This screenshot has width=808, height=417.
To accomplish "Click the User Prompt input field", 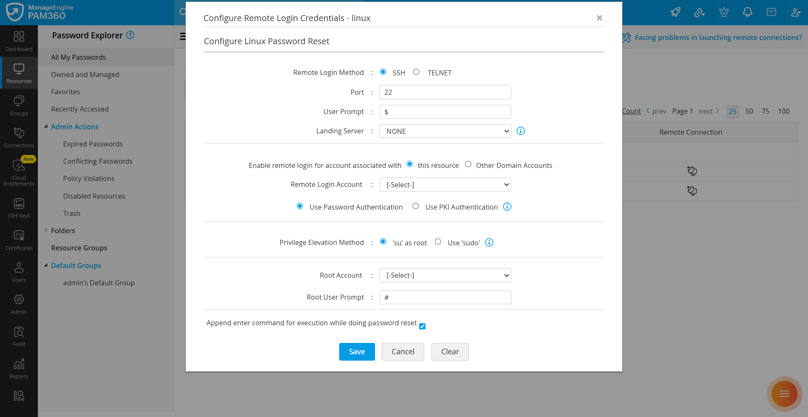I will 445,112.
